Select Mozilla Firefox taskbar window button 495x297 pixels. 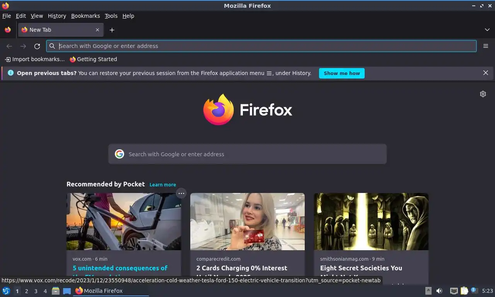click(111, 291)
